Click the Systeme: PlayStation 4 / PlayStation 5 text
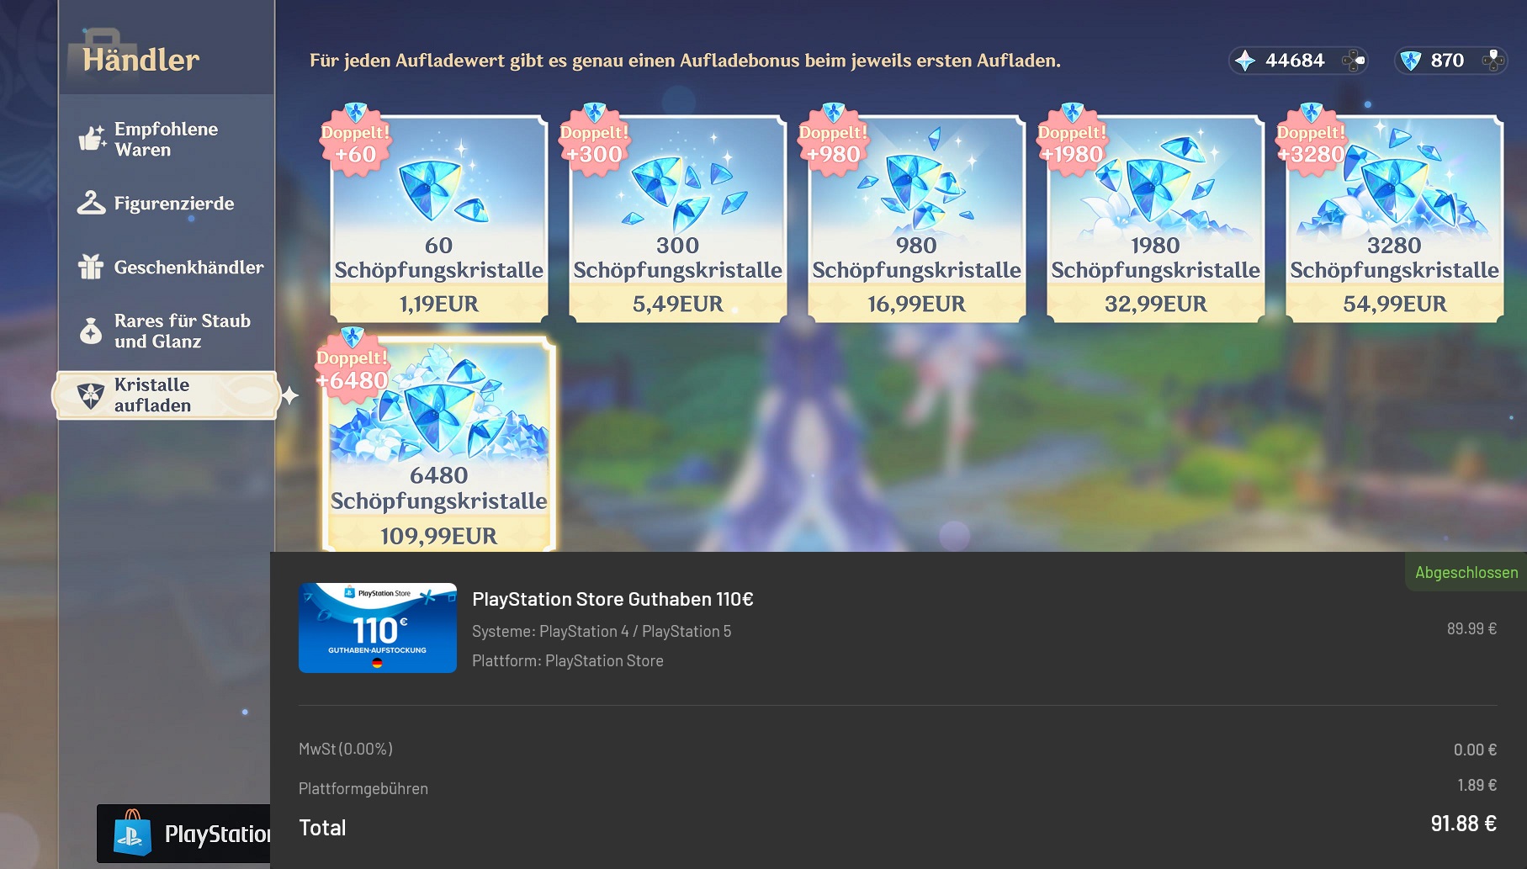Image resolution: width=1527 pixels, height=869 pixels. [x=602, y=631]
